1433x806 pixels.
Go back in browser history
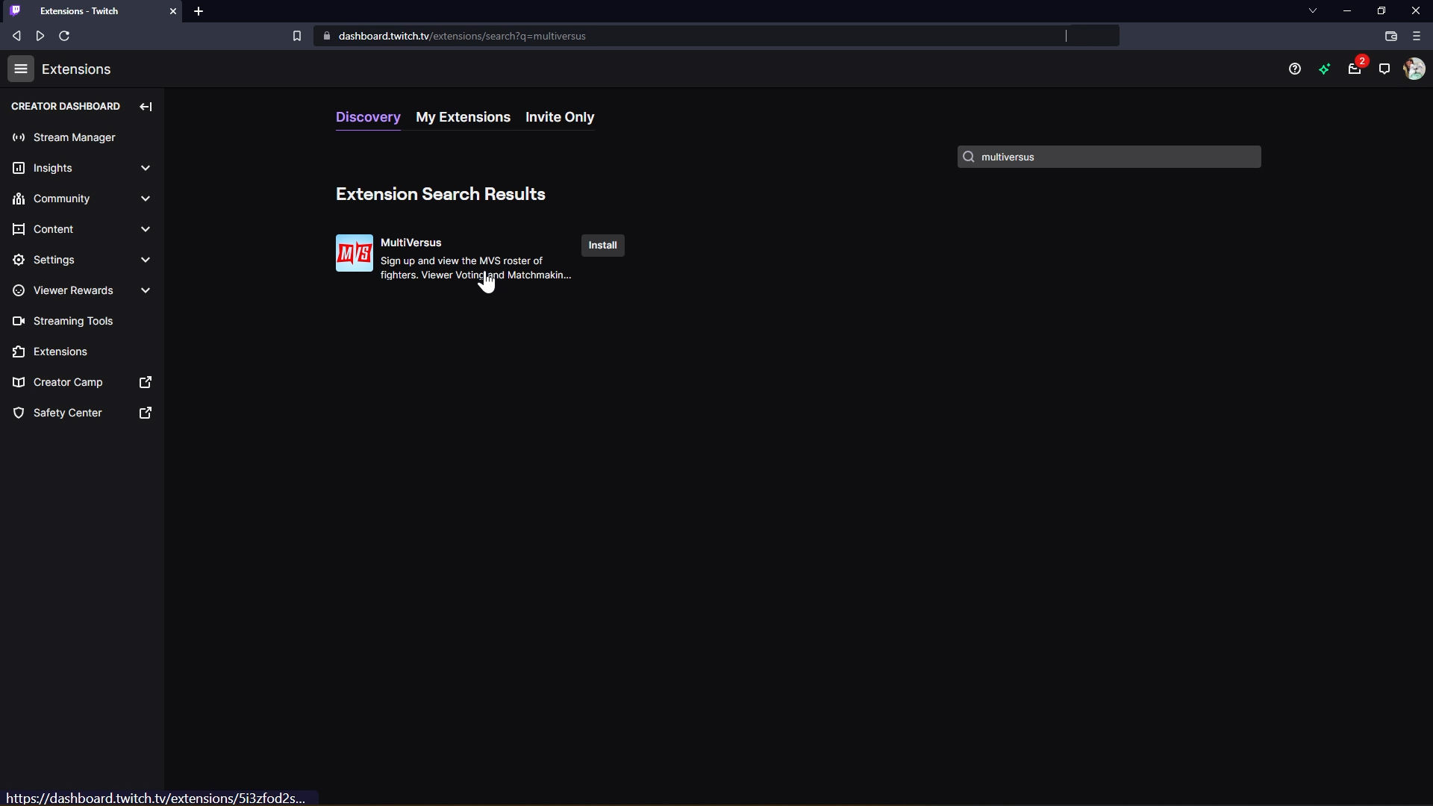16,36
